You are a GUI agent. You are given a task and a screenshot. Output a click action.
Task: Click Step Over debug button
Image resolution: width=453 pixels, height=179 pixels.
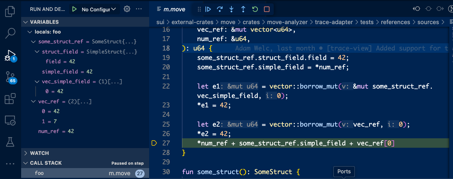coord(220,9)
